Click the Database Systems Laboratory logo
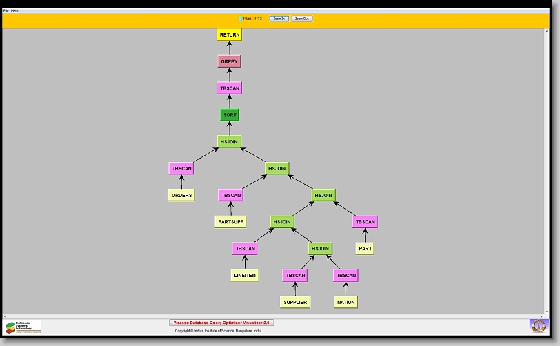The image size is (560, 346). 23,326
